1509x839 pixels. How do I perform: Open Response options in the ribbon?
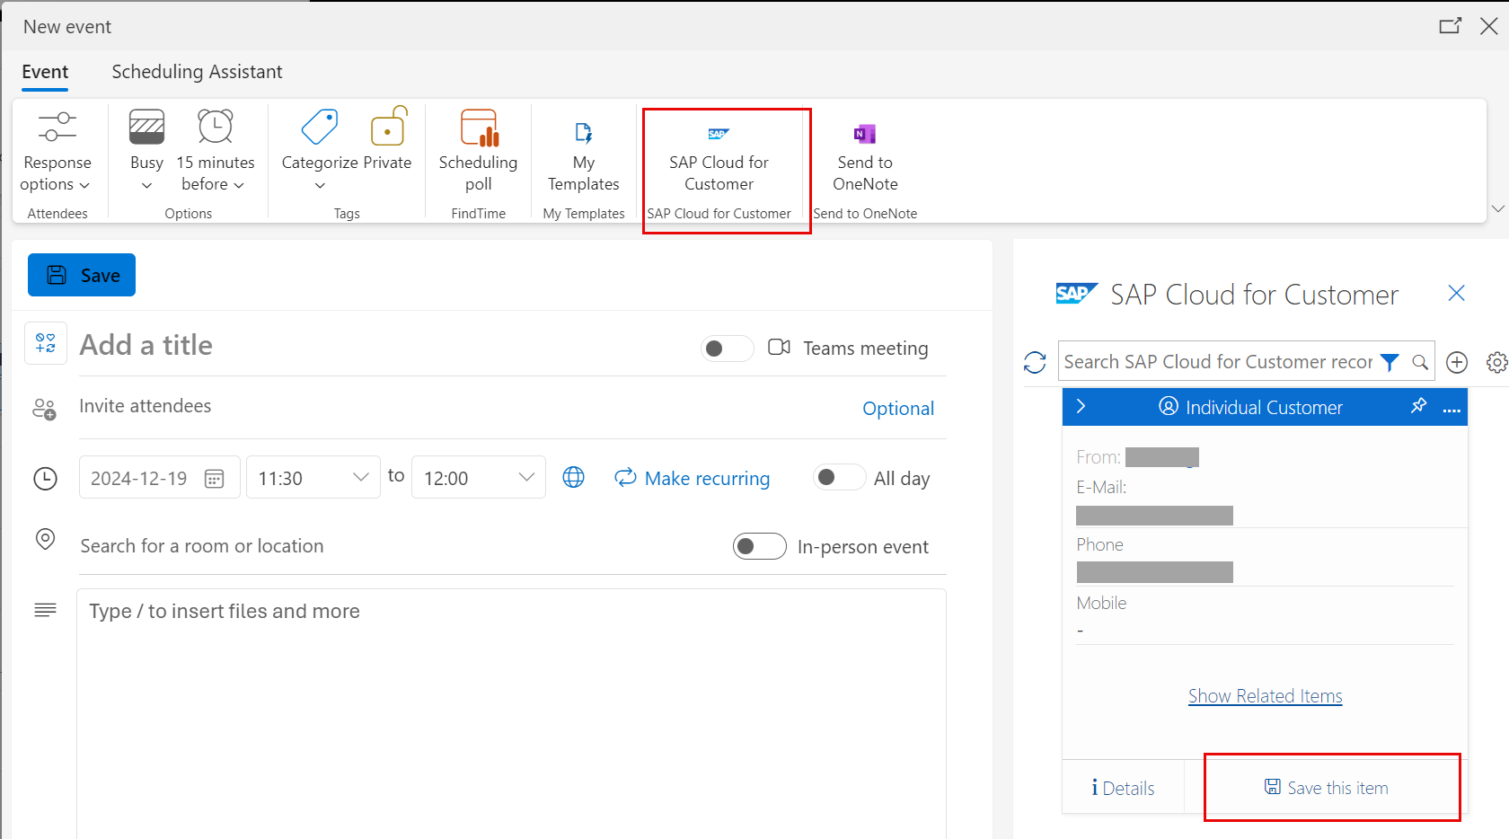[x=57, y=151]
